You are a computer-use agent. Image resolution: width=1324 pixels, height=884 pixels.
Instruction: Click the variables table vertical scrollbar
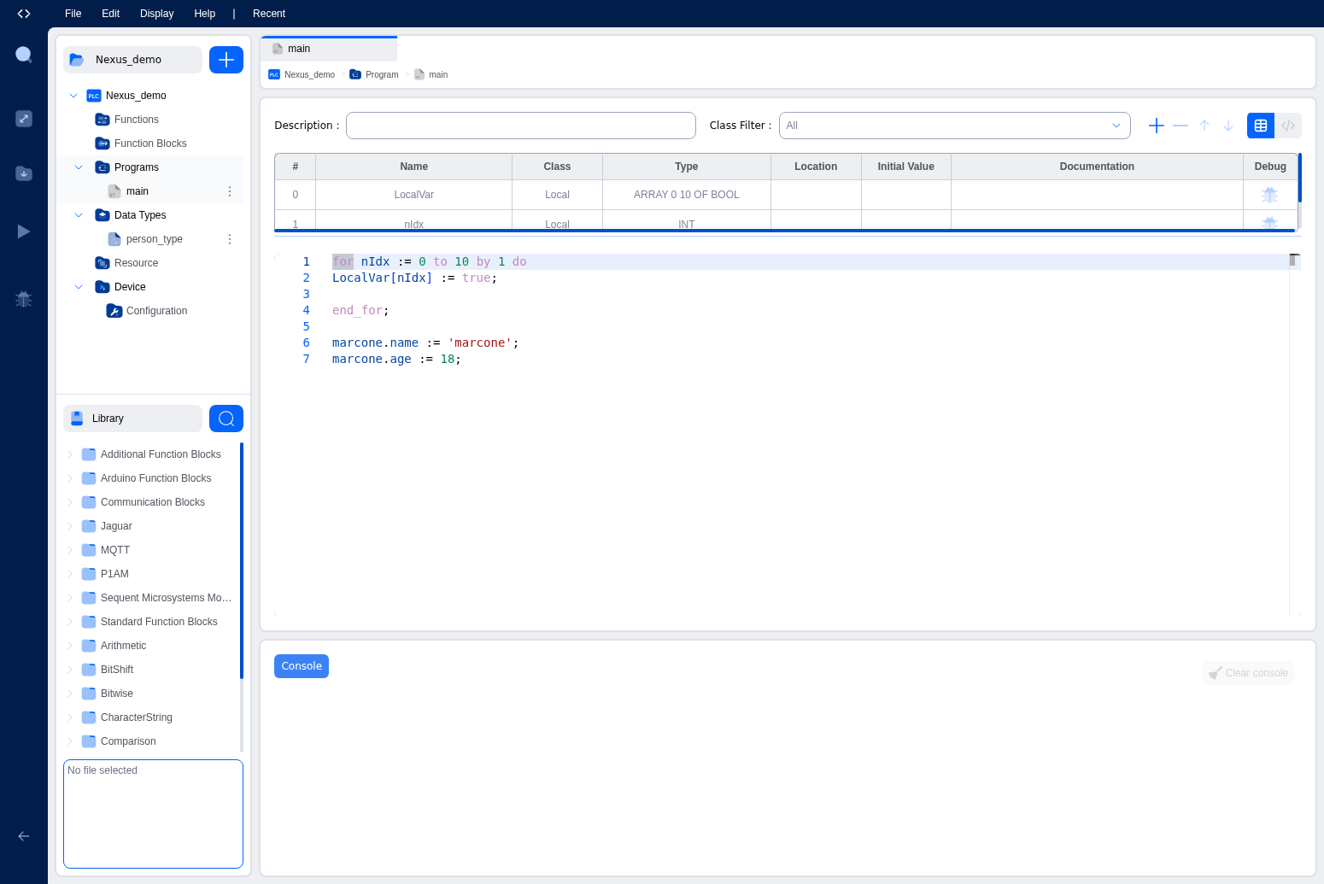1299,178
